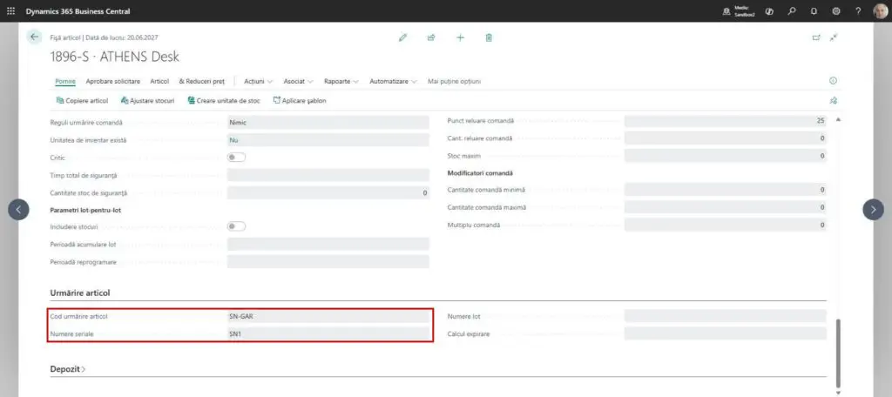Click Creare unitate de stoc

coord(224,101)
